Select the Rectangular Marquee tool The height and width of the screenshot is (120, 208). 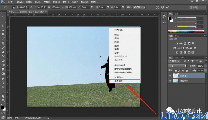(x=3, y=21)
